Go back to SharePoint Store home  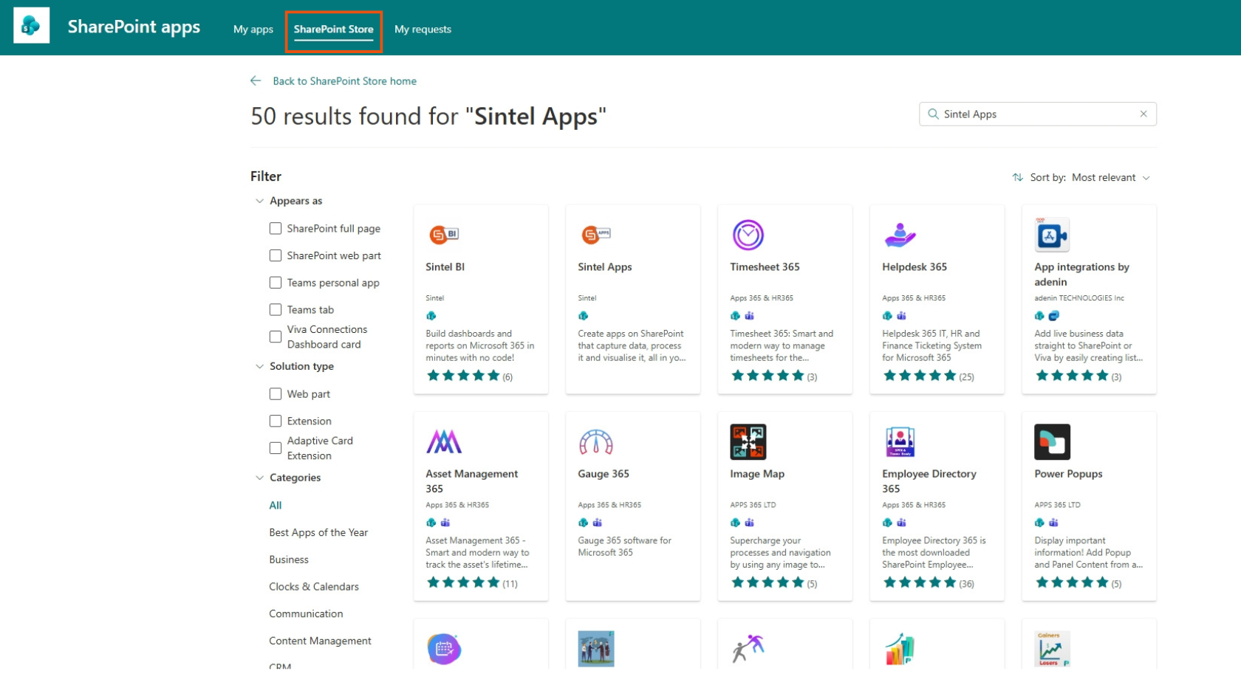coord(343,81)
